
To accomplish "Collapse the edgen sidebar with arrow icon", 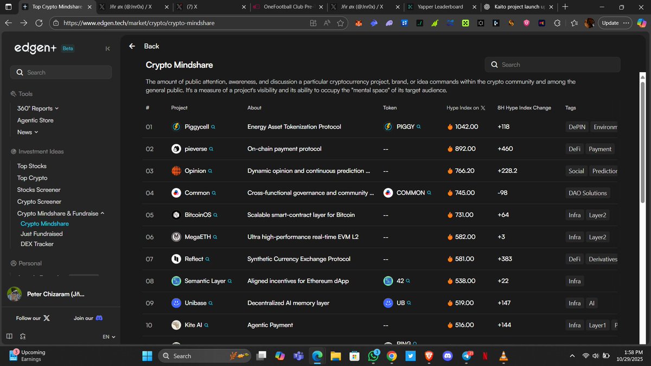I will coord(107,48).
